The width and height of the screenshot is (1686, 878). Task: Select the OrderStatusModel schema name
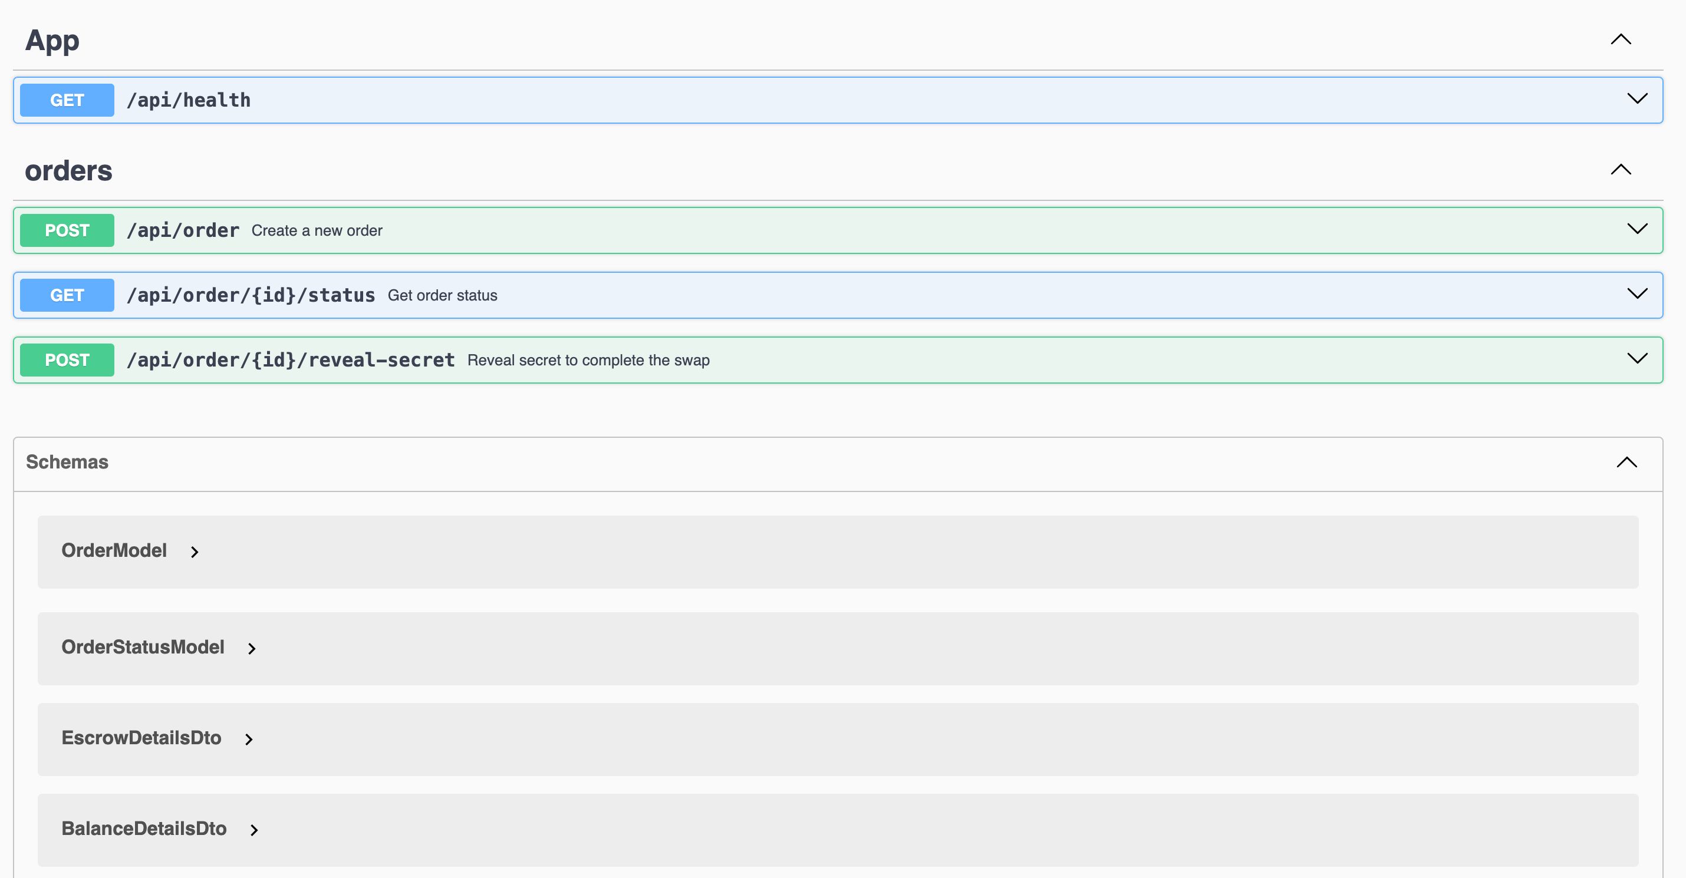[x=143, y=647]
